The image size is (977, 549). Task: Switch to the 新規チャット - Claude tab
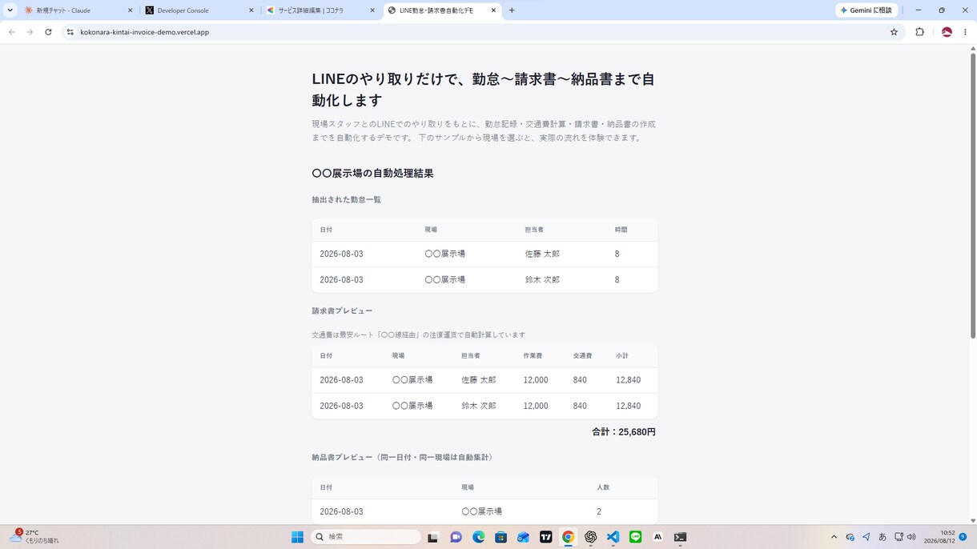click(x=77, y=10)
